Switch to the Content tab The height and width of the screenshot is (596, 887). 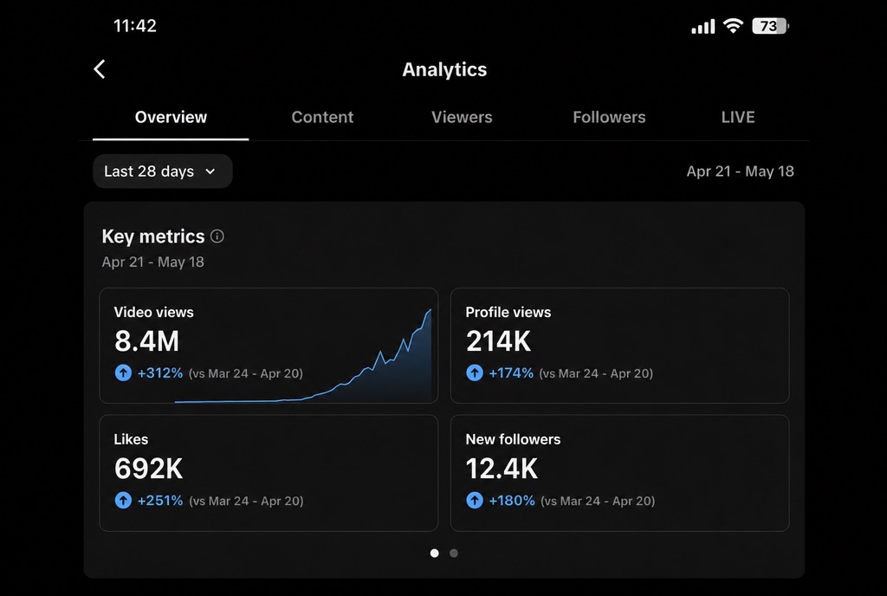(x=322, y=117)
